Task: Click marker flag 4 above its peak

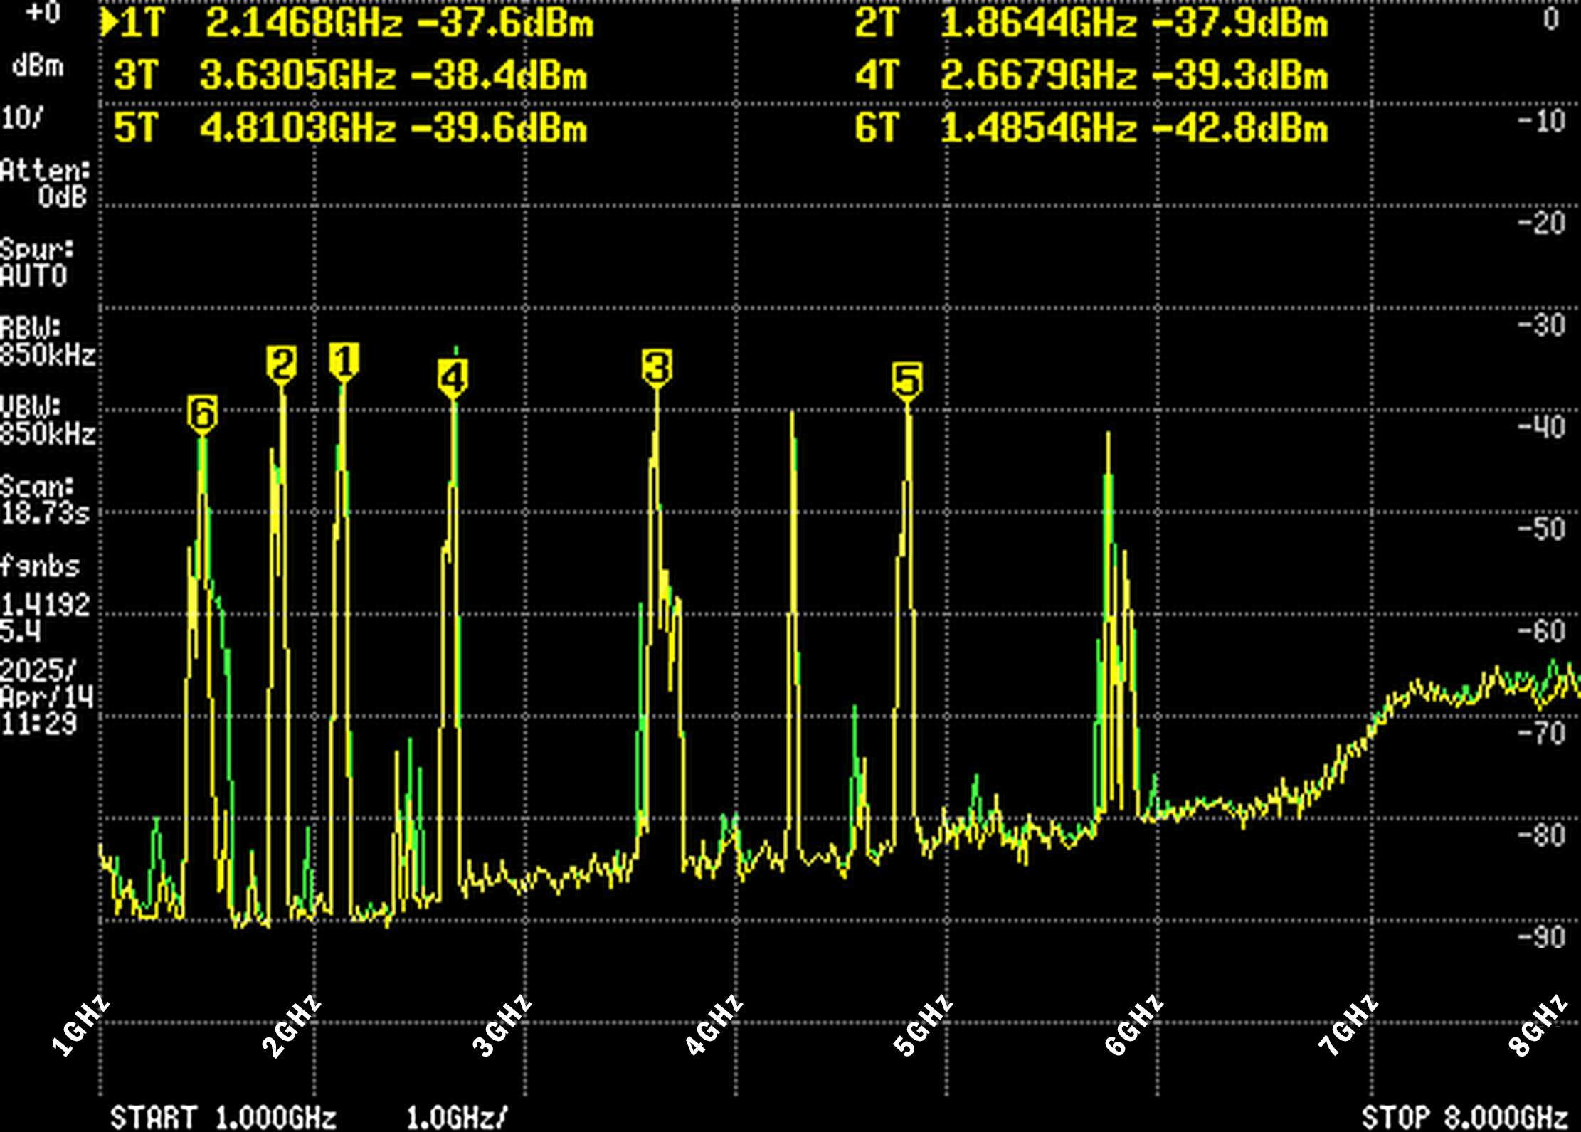Action: [x=453, y=376]
